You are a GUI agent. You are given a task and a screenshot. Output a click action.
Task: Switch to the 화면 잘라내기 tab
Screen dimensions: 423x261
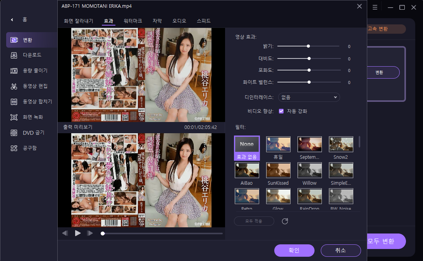[x=79, y=21]
